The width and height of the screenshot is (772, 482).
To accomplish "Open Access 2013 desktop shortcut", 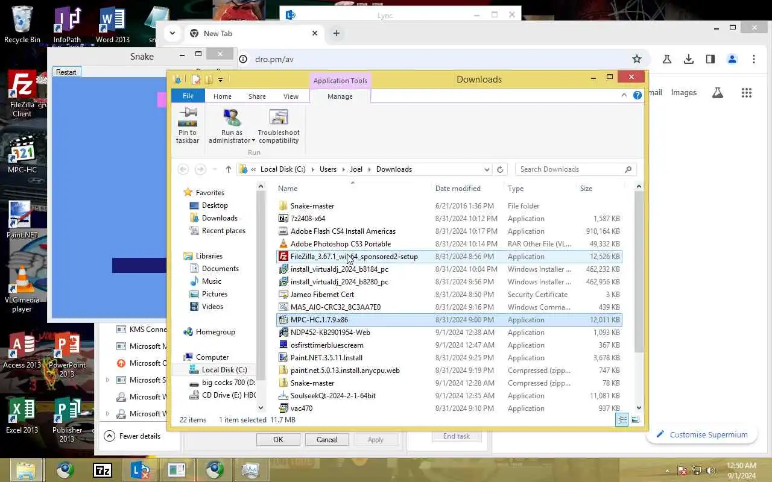I will [x=22, y=350].
